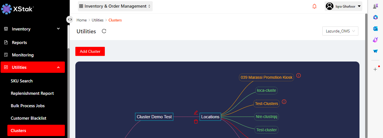This screenshot has height=138, width=383.
Task: Click the Add Cluster button
Action: [90, 51]
